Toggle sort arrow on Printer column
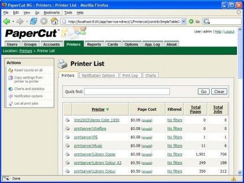This screenshot has height=183, width=244. [x=107, y=110]
